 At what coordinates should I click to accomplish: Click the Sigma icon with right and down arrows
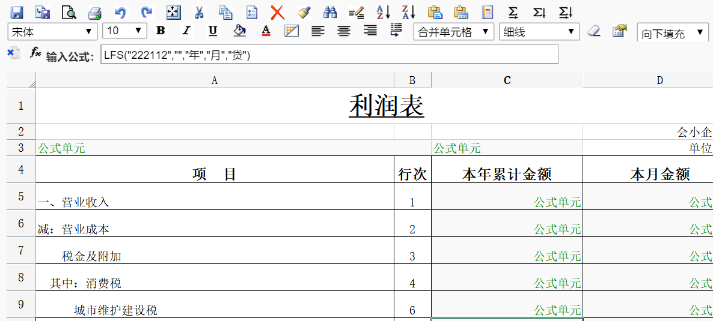coord(565,13)
